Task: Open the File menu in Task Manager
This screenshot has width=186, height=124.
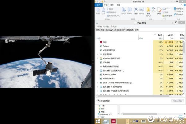Action: [99, 26]
